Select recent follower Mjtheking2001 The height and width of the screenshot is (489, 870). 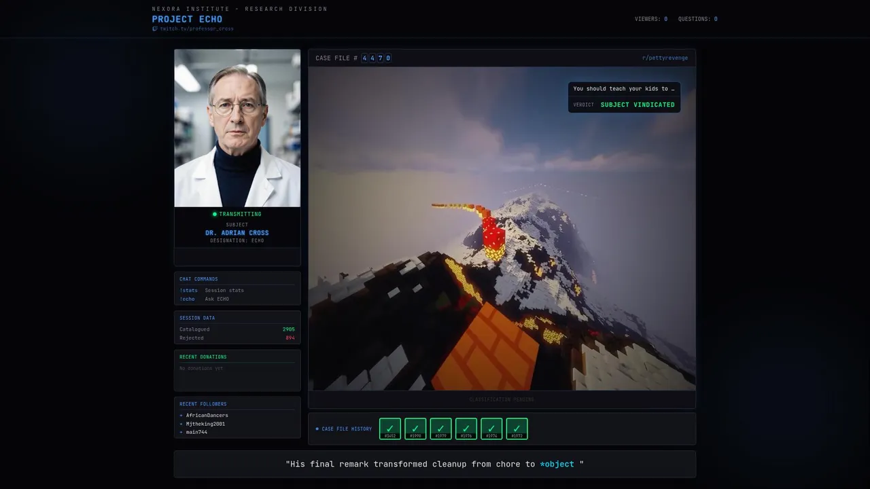tap(205, 424)
